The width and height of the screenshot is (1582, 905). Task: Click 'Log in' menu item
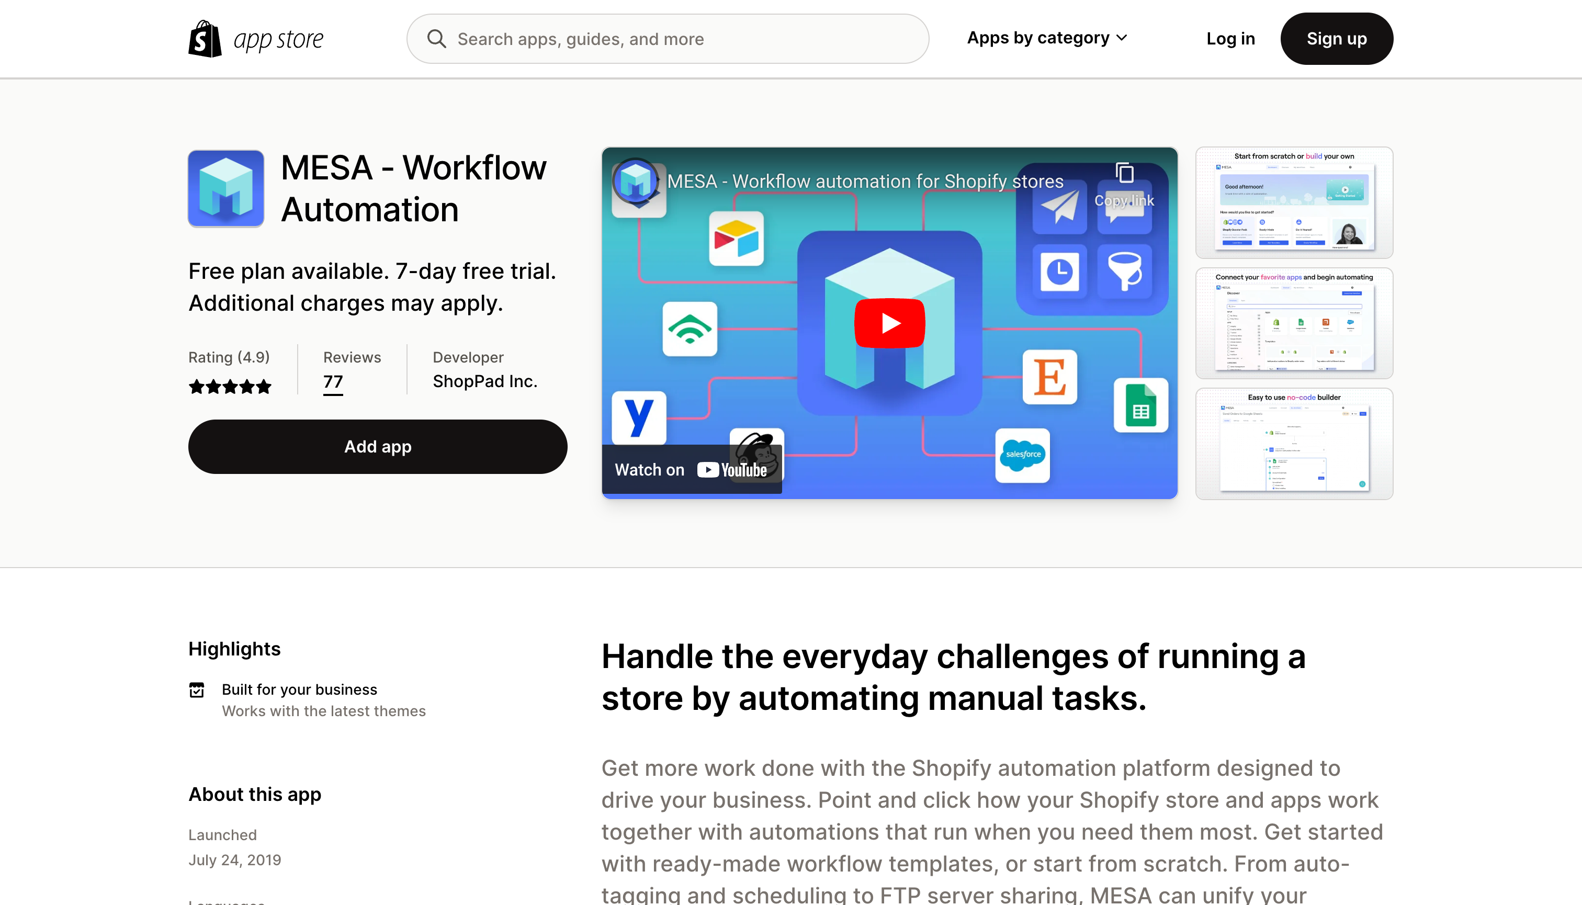[1231, 38]
